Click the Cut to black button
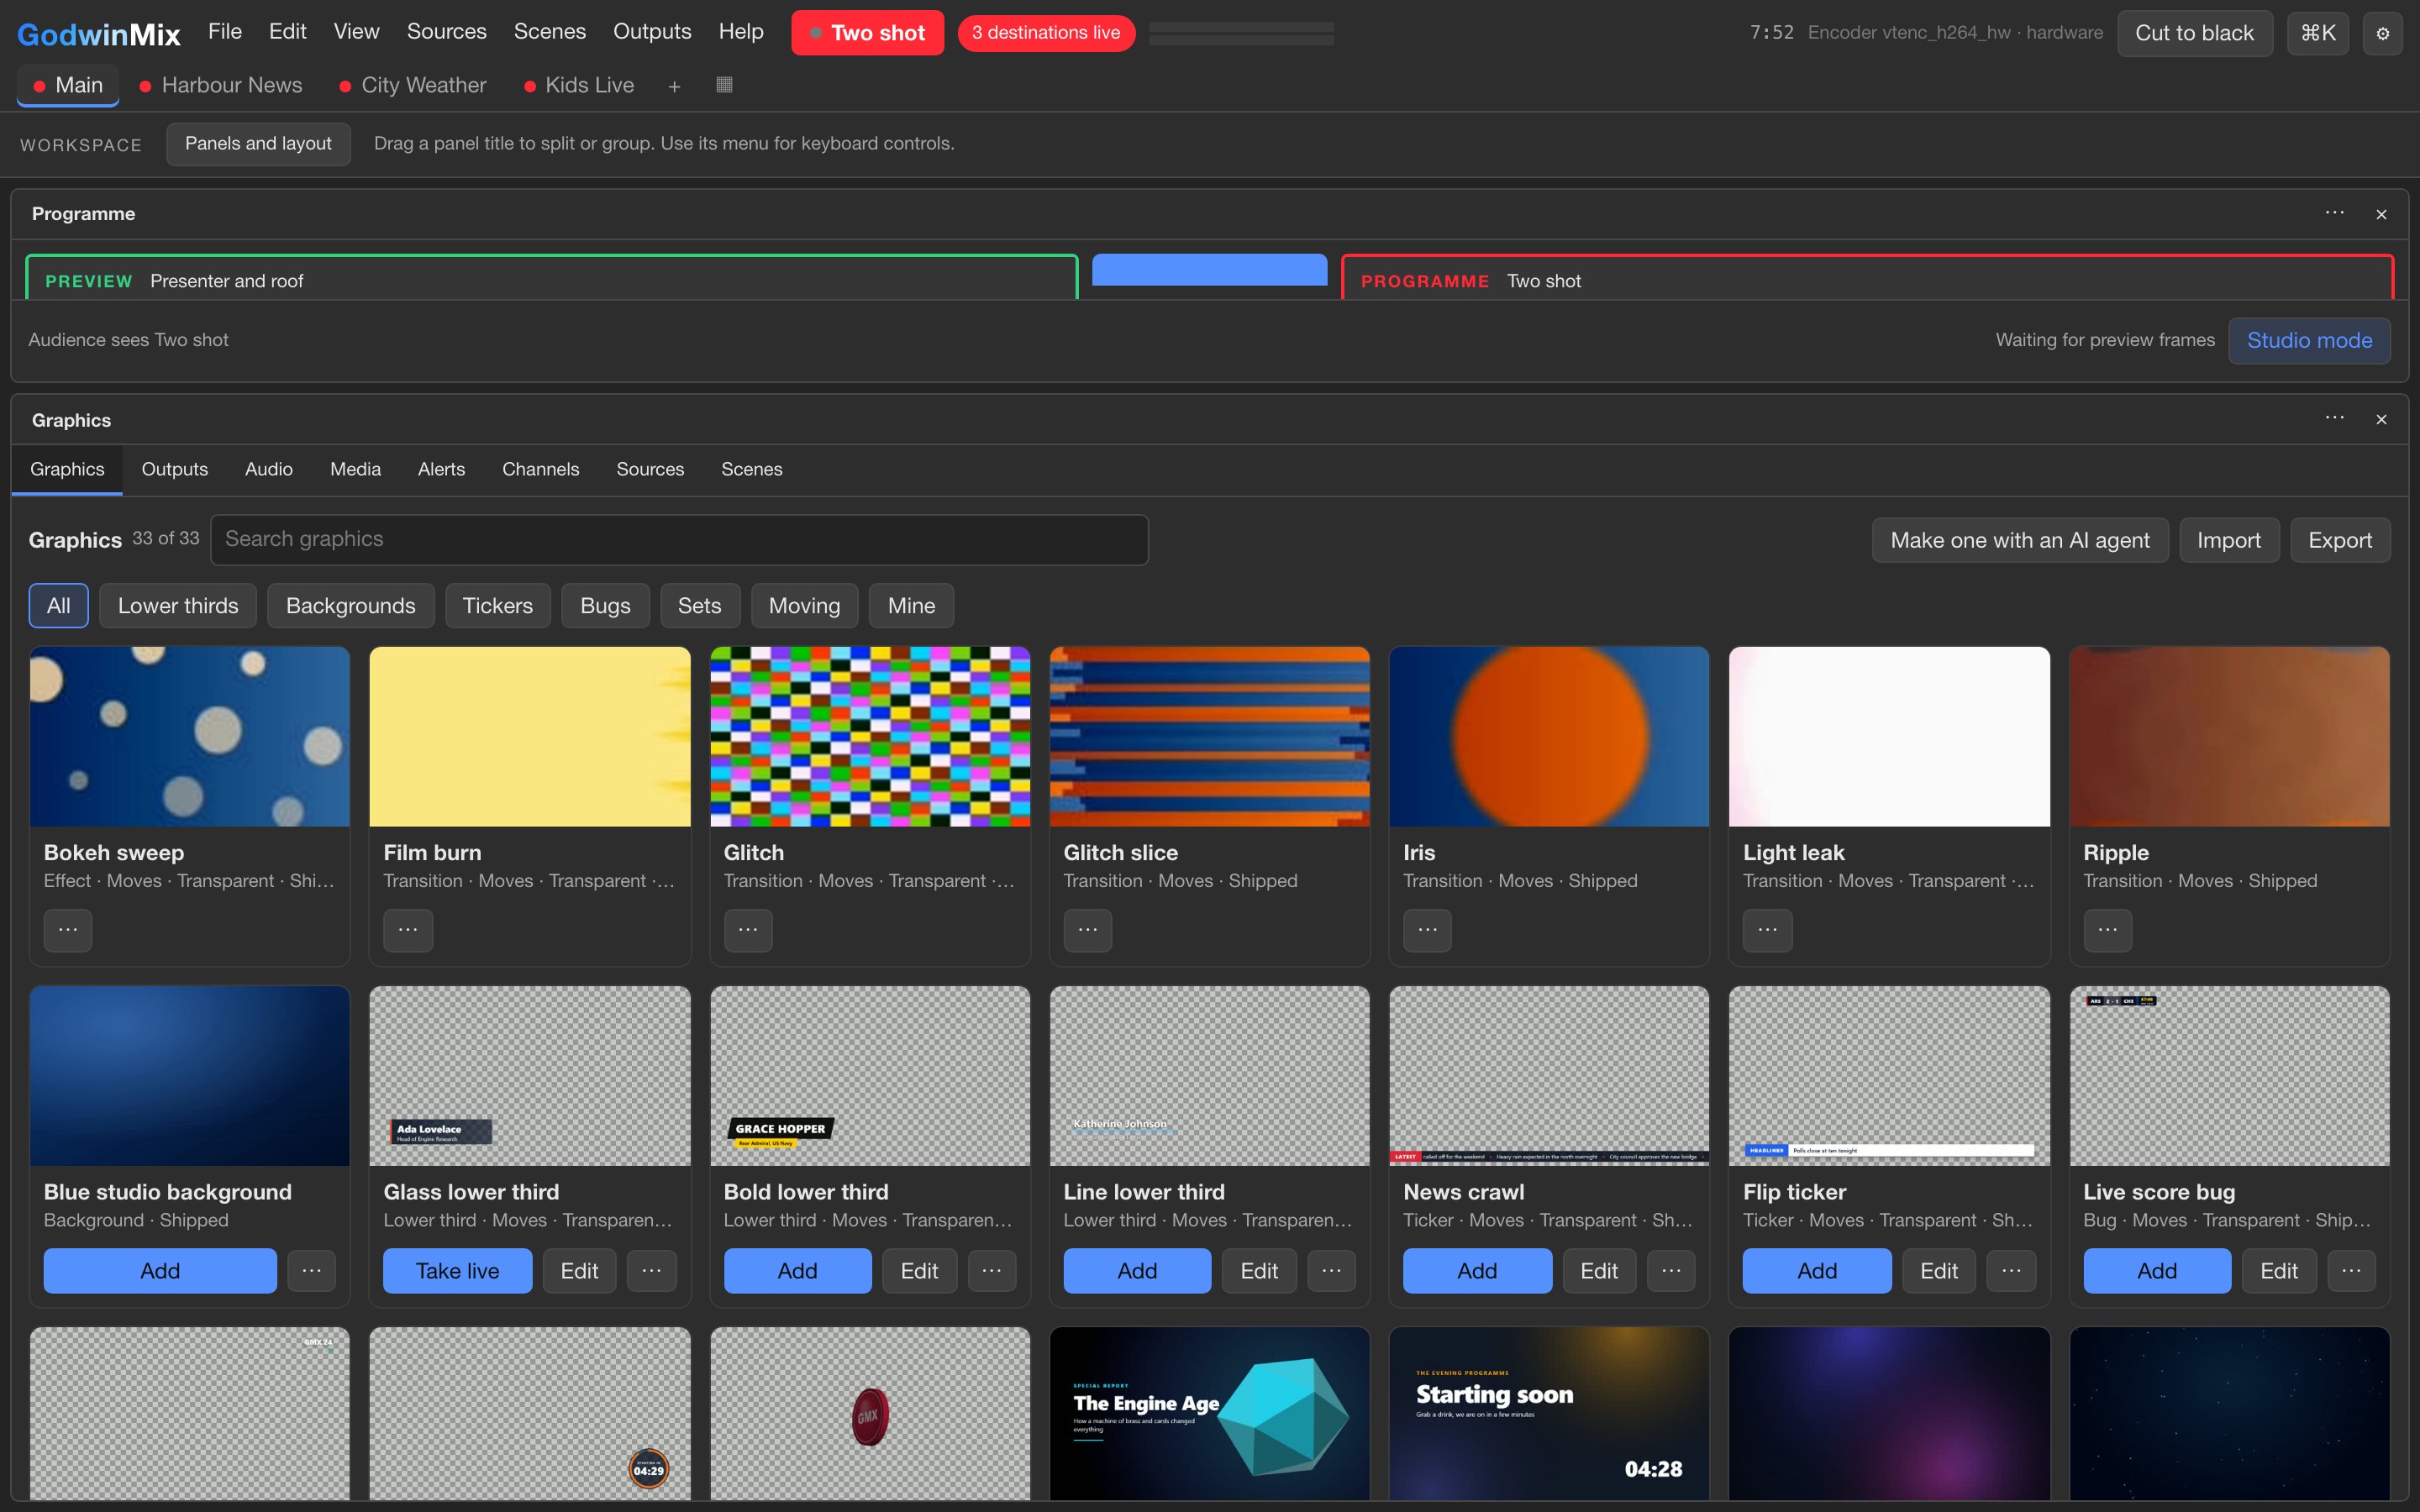The image size is (2420, 1512). [x=2194, y=33]
